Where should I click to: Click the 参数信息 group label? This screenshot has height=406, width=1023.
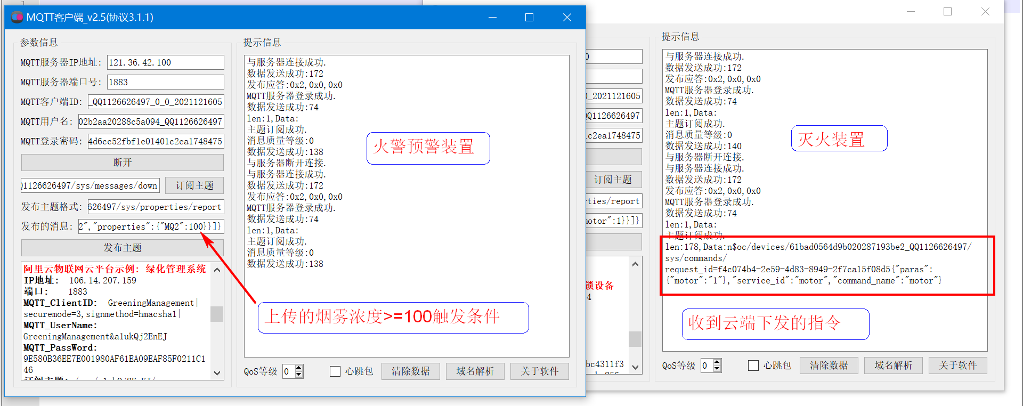(x=39, y=42)
